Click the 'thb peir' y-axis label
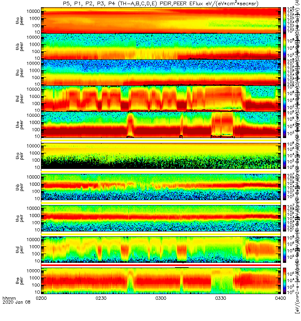301x321 pixels. [20, 187]
